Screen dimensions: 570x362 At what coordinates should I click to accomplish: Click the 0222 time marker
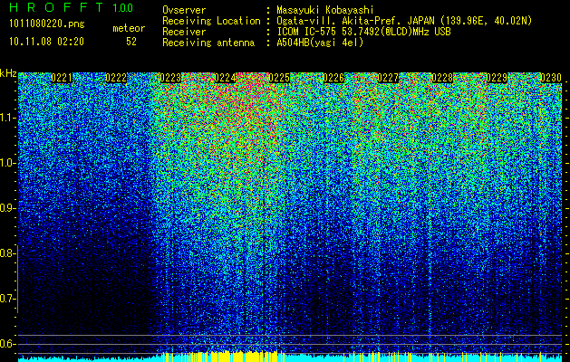(x=116, y=78)
